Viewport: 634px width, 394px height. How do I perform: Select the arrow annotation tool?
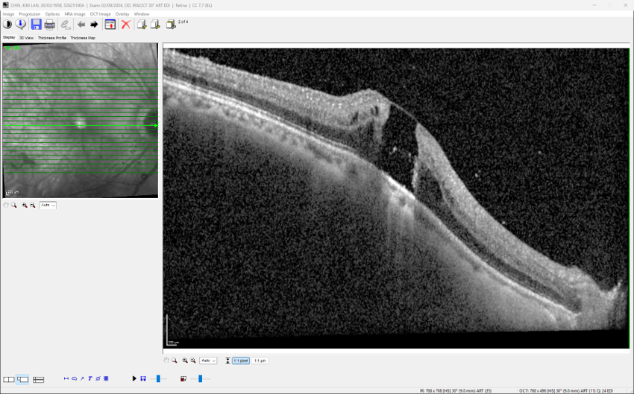[82, 378]
